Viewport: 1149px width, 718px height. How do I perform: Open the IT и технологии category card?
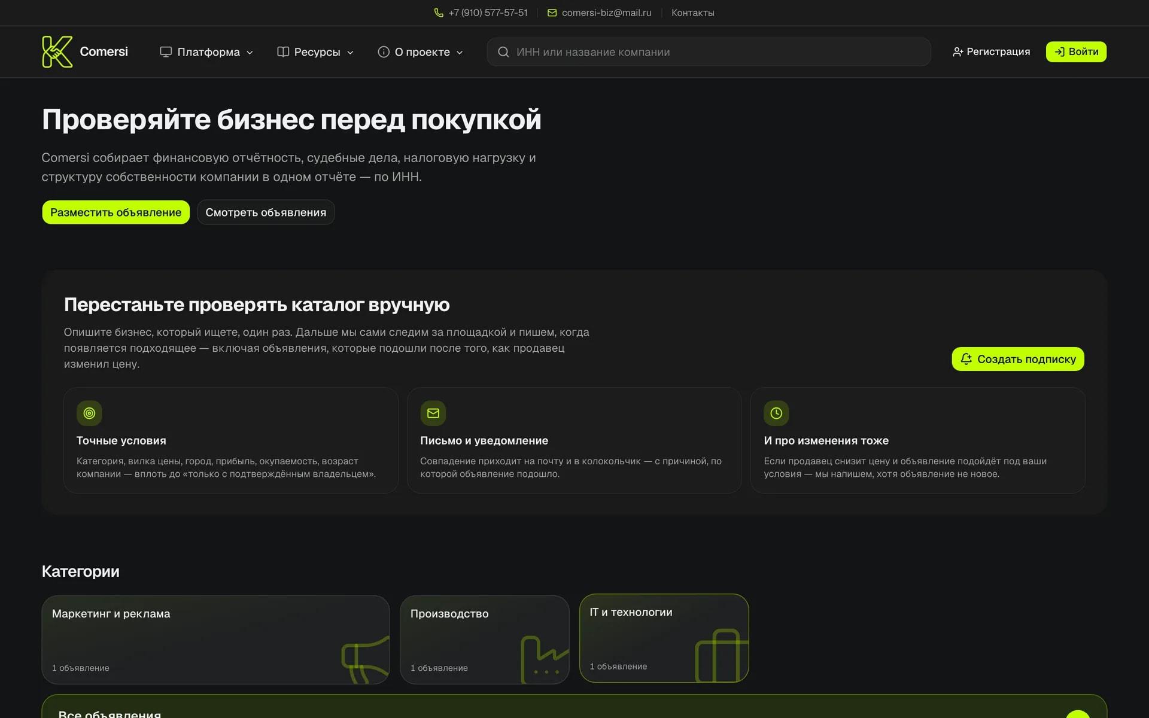click(664, 638)
